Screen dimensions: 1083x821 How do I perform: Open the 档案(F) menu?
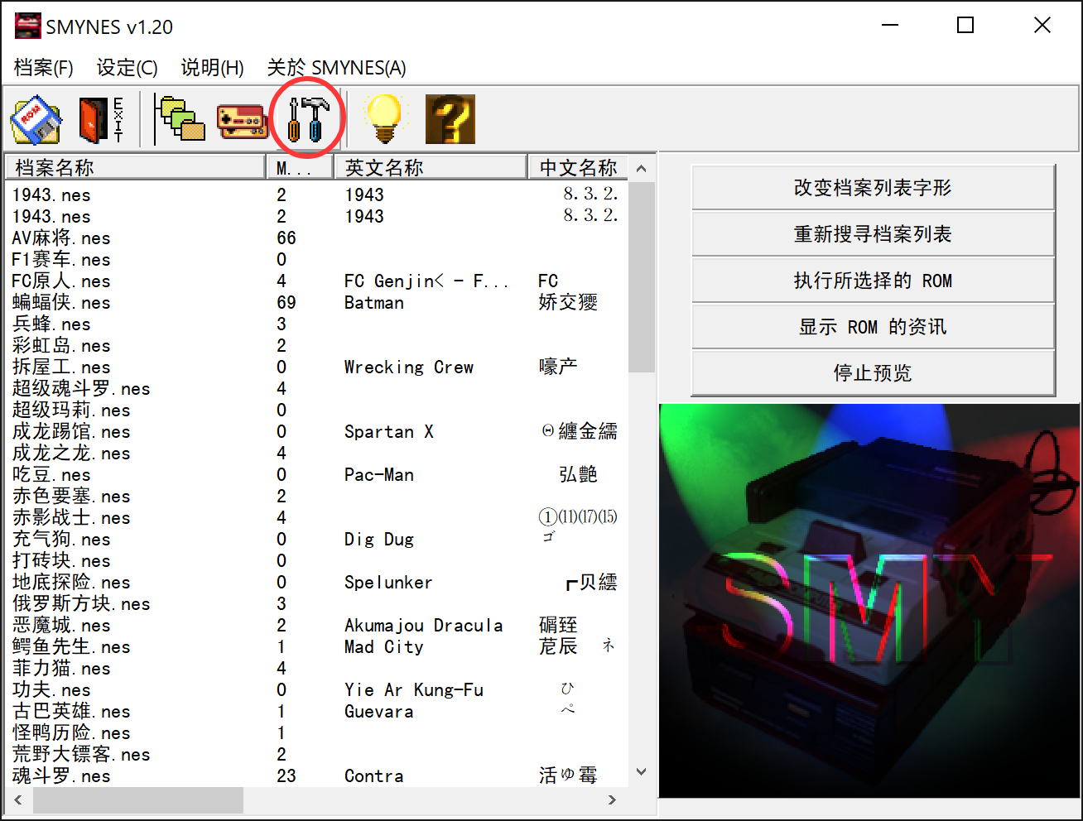click(x=43, y=68)
